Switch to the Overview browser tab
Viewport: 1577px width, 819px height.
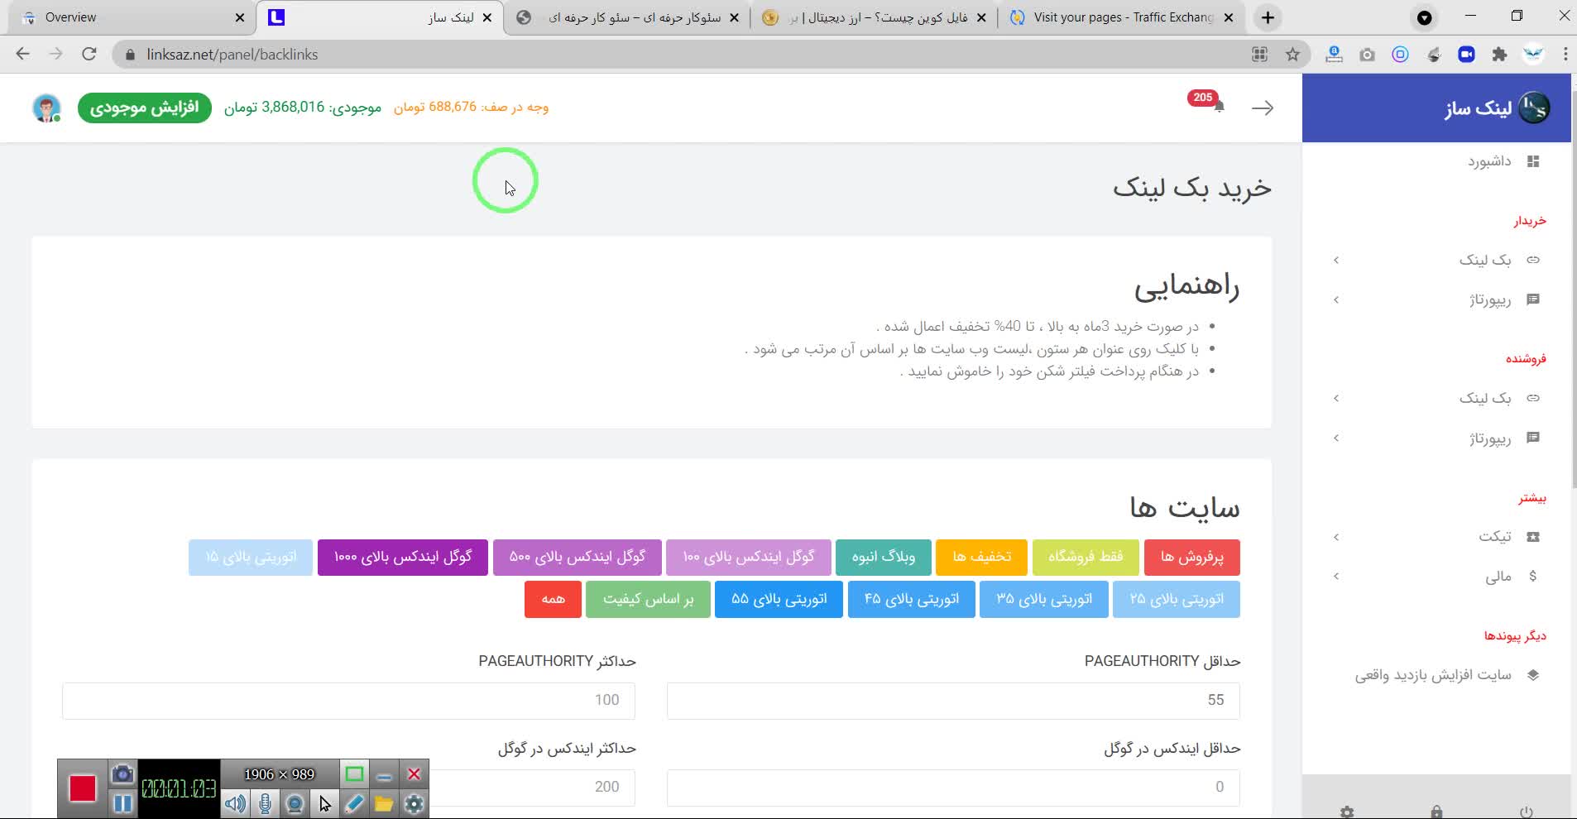coord(132,17)
